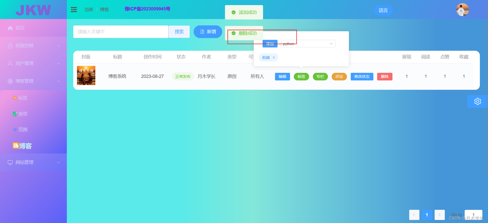This screenshot has height=223, width=488.
Task: Click the 点赞 column header
Action: pyautogui.click(x=445, y=57)
